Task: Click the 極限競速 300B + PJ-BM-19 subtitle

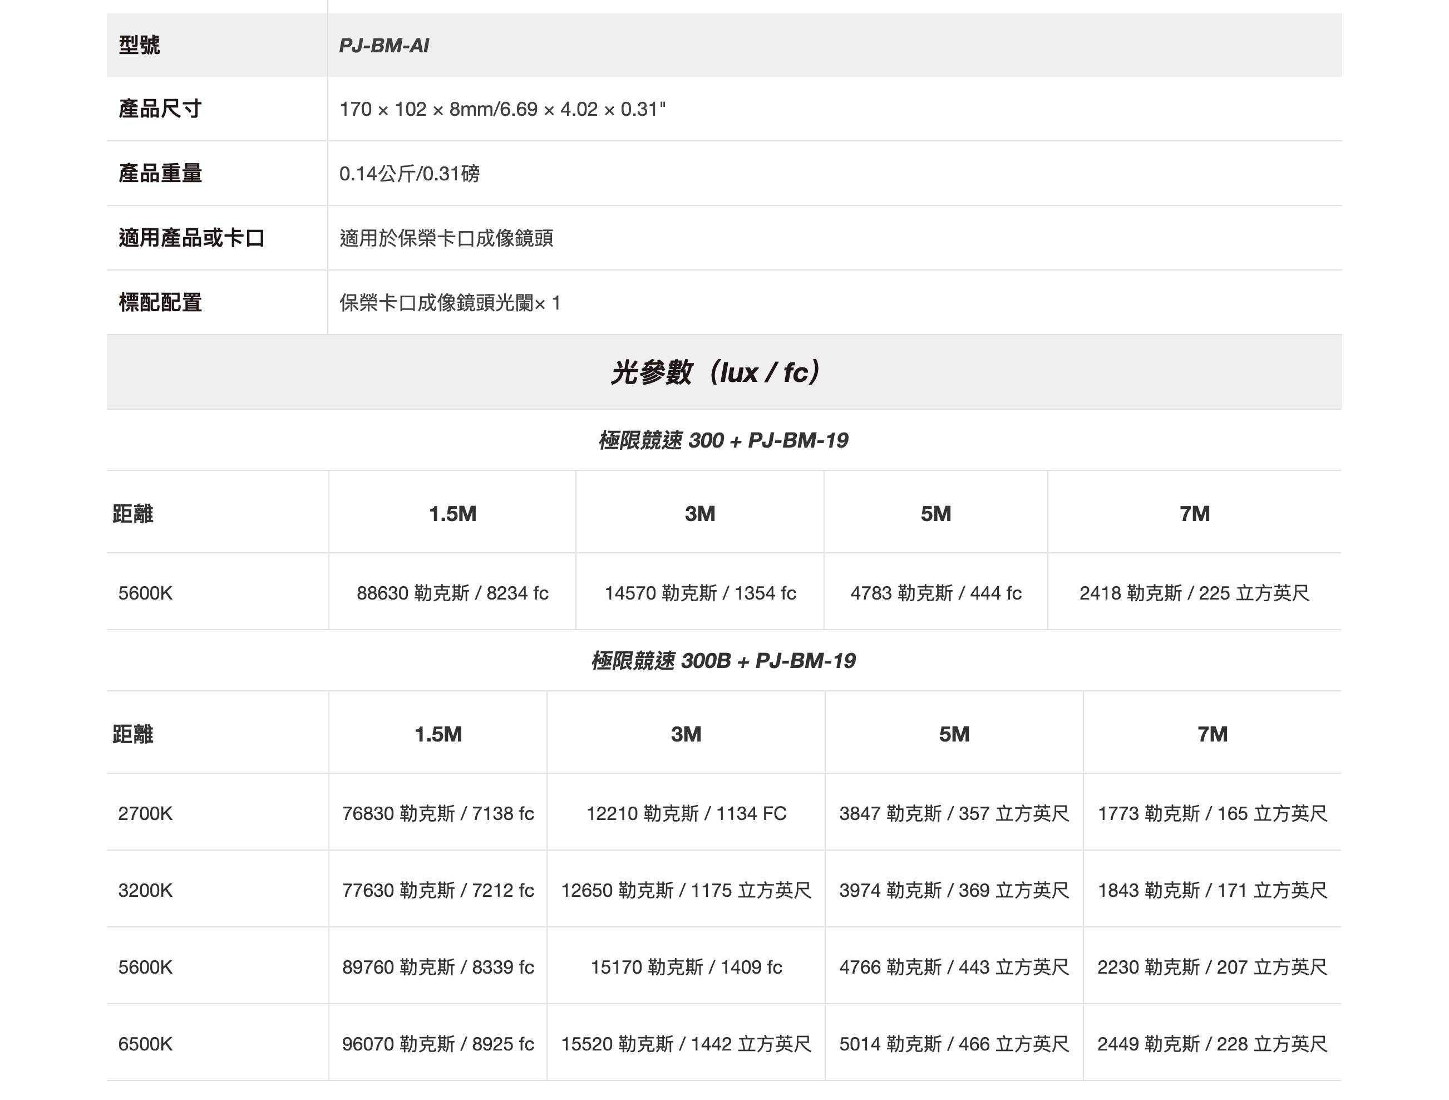Action: click(723, 660)
